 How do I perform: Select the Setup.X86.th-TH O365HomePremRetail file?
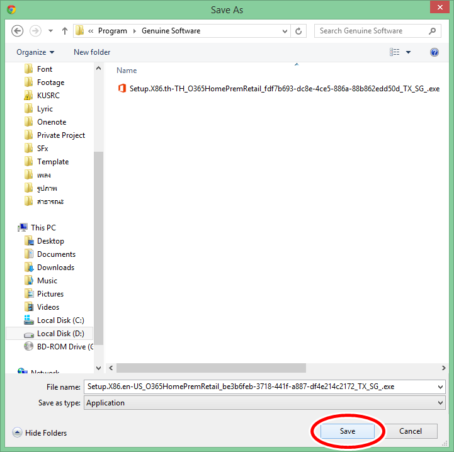coord(279,89)
